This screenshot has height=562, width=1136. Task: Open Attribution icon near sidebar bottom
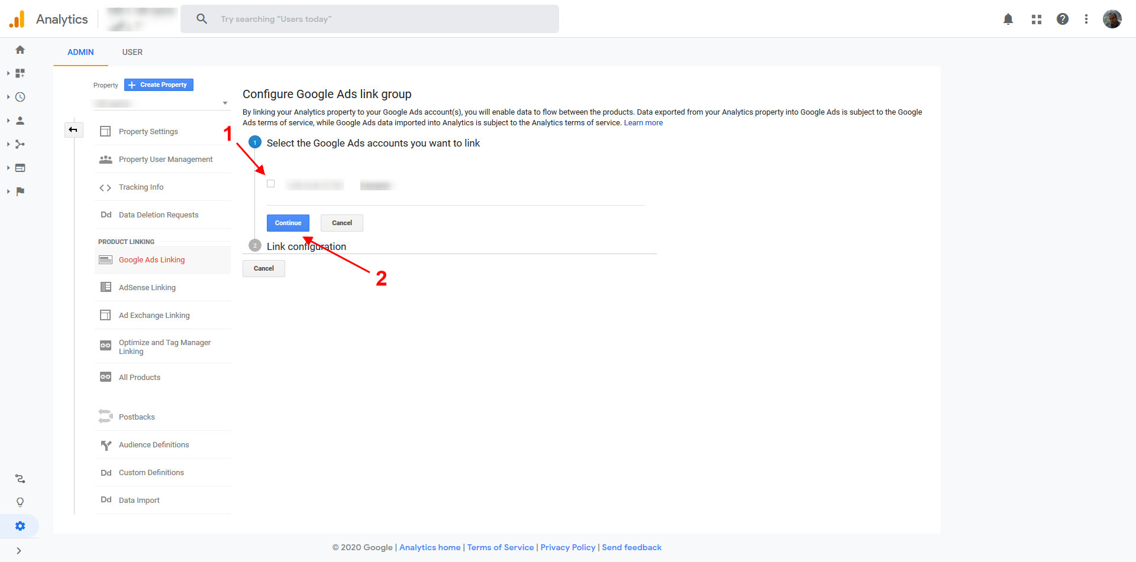(20, 479)
